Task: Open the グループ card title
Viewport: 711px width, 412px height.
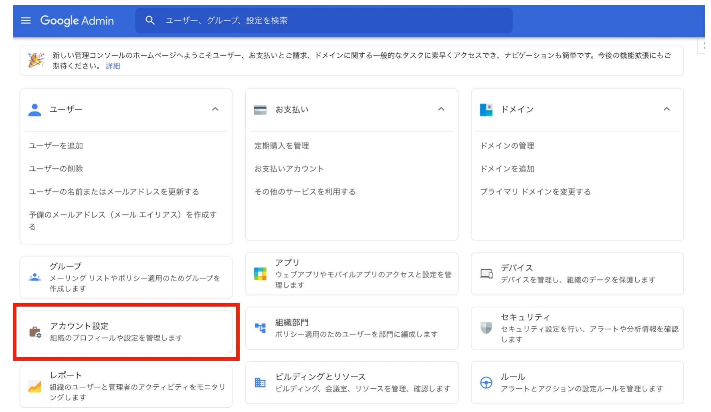Action: coord(66,266)
